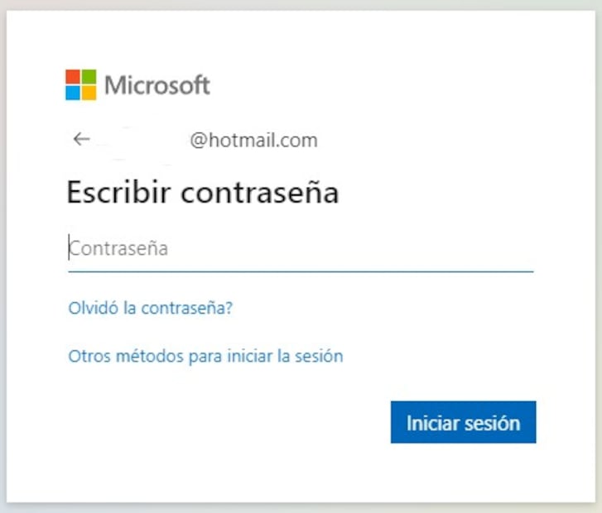Open the "Olvidó la contraseña?" link

tap(150, 309)
